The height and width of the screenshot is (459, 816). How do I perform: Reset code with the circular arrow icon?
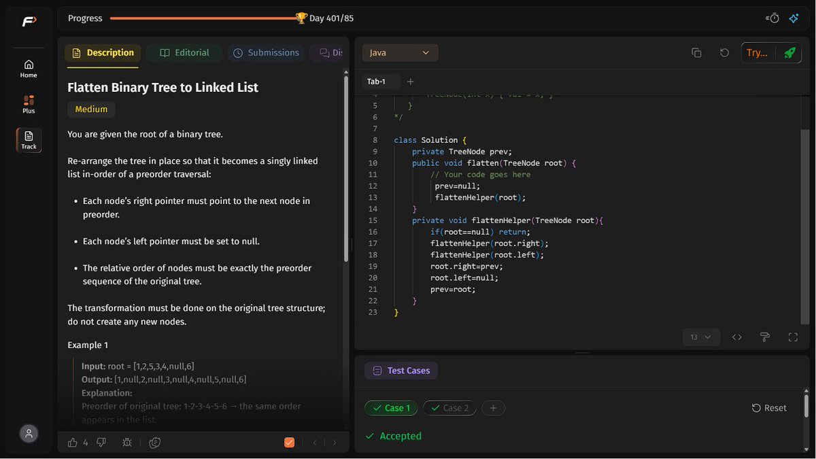(x=725, y=52)
